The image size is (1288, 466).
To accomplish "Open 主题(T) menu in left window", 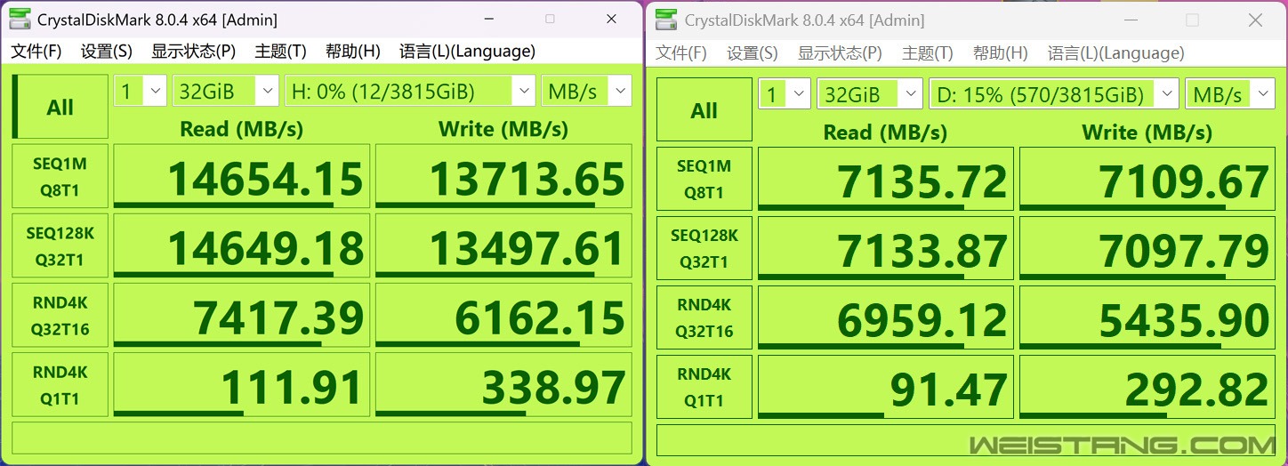I will [281, 52].
